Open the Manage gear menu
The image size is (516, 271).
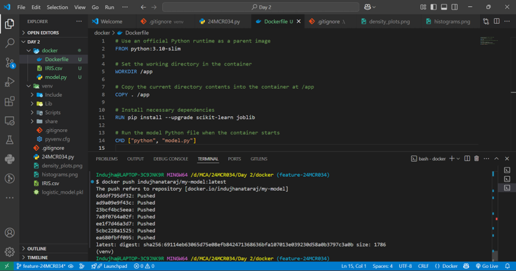(9, 252)
